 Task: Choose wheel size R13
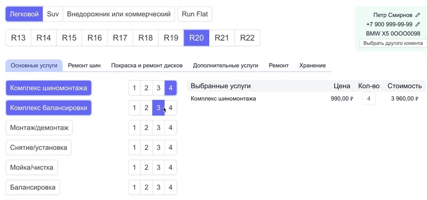tap(18, 38)
